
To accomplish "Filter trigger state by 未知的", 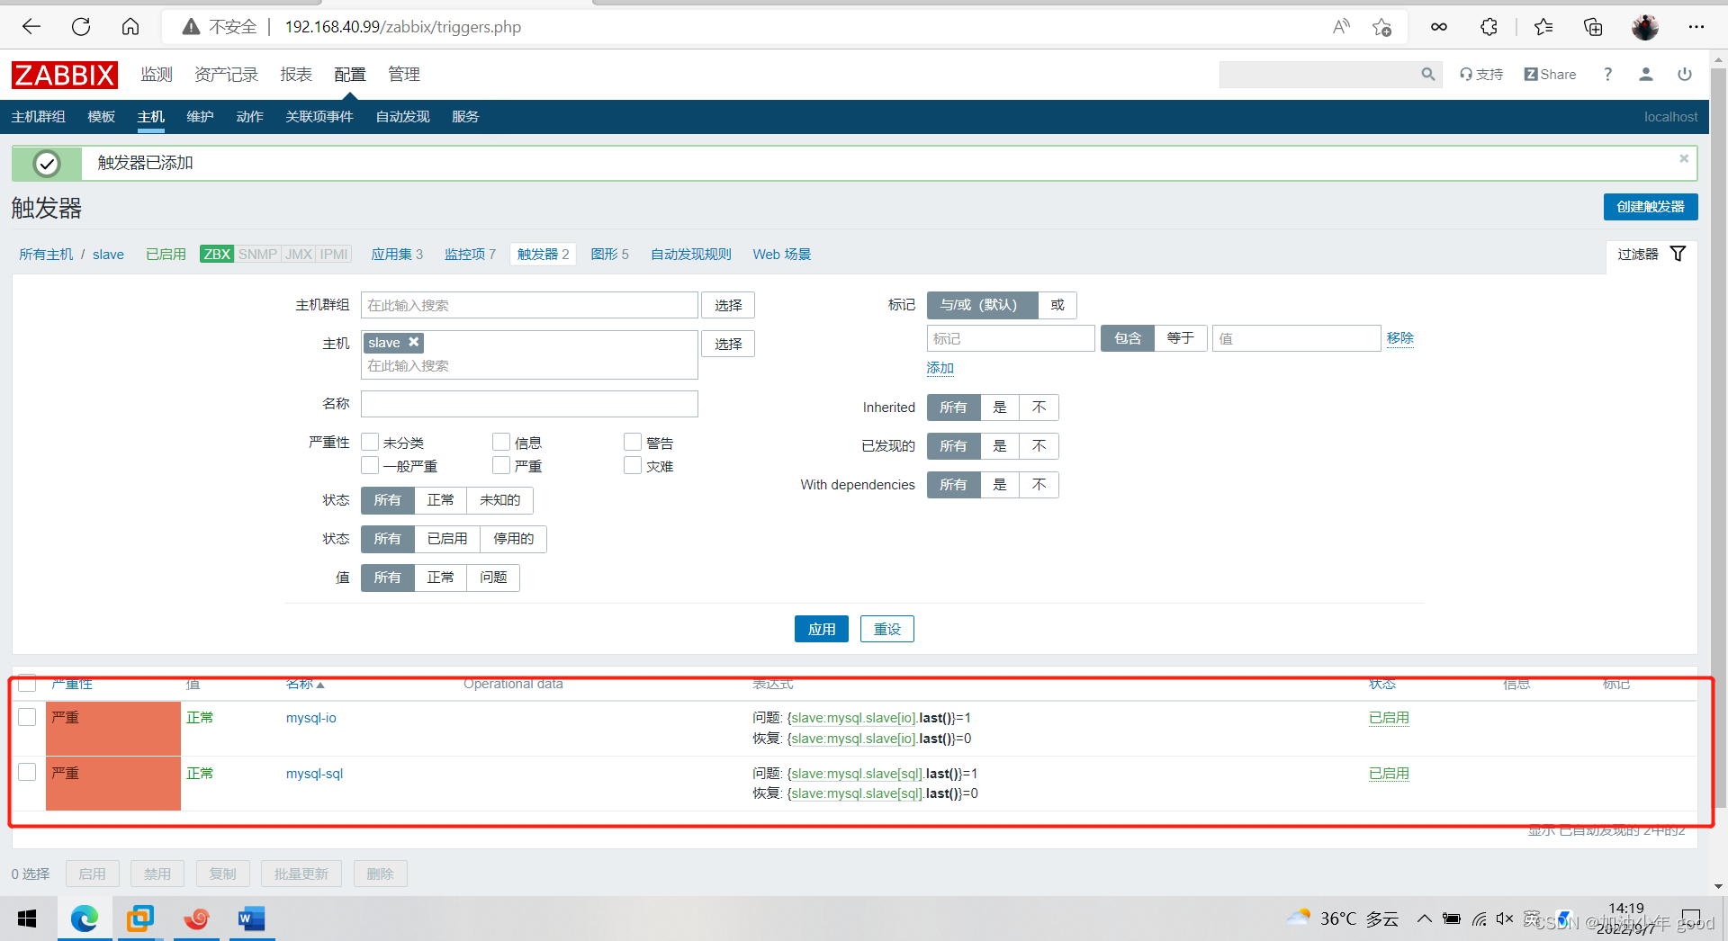I will [499, 500].
